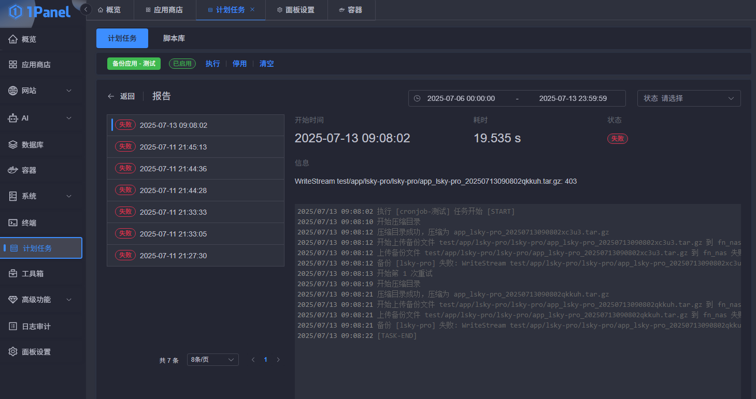
Task: Click the WriteStream error message text
Action: pyautogui.click(x=436, y=181)
